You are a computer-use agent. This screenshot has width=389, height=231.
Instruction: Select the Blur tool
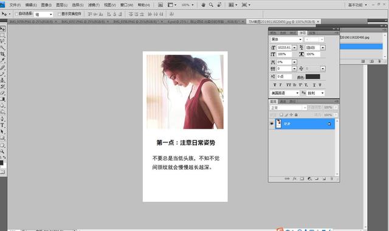pyautogui.click(x=2, y=105)
